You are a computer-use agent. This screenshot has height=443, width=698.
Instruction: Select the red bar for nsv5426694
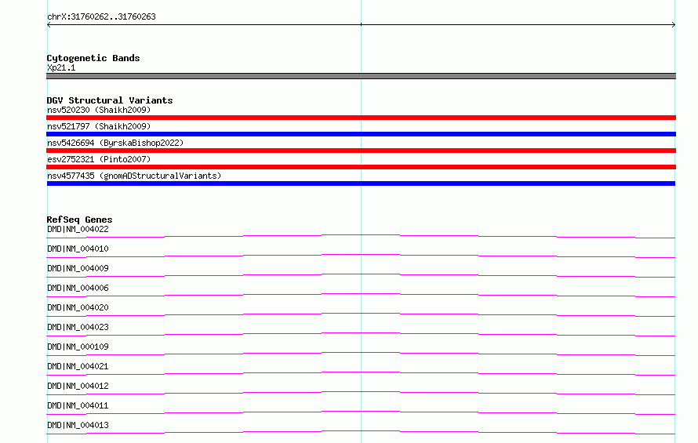[361, 151]
